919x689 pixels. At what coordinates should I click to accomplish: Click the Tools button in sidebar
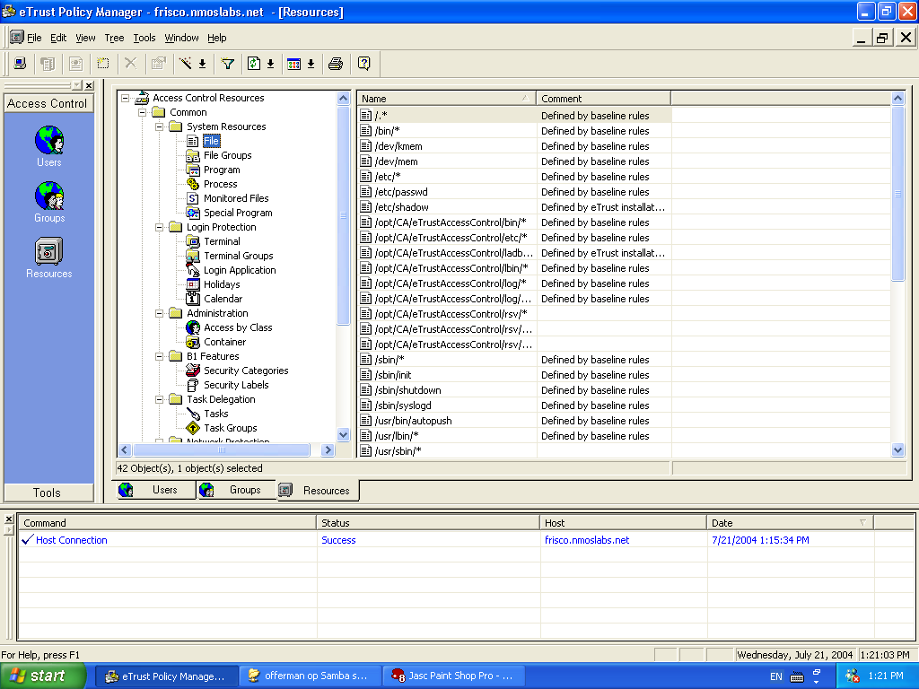point(48,493)
